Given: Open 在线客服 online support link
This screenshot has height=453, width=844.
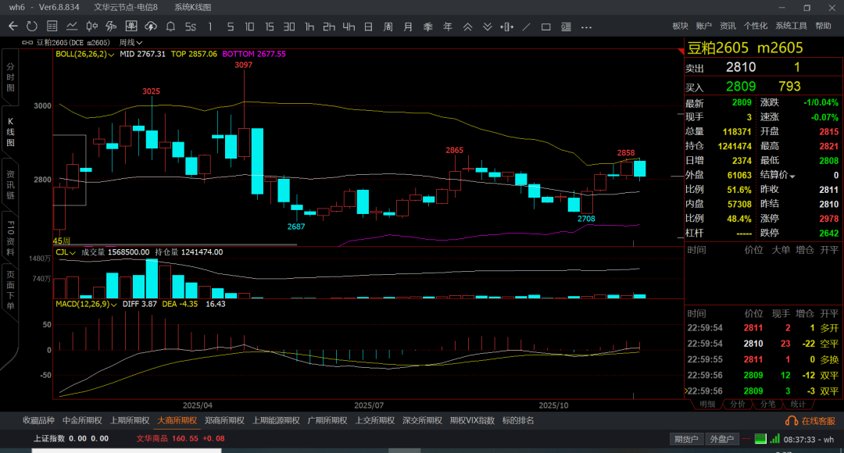Looking at the screenshot, I should 813,421.
